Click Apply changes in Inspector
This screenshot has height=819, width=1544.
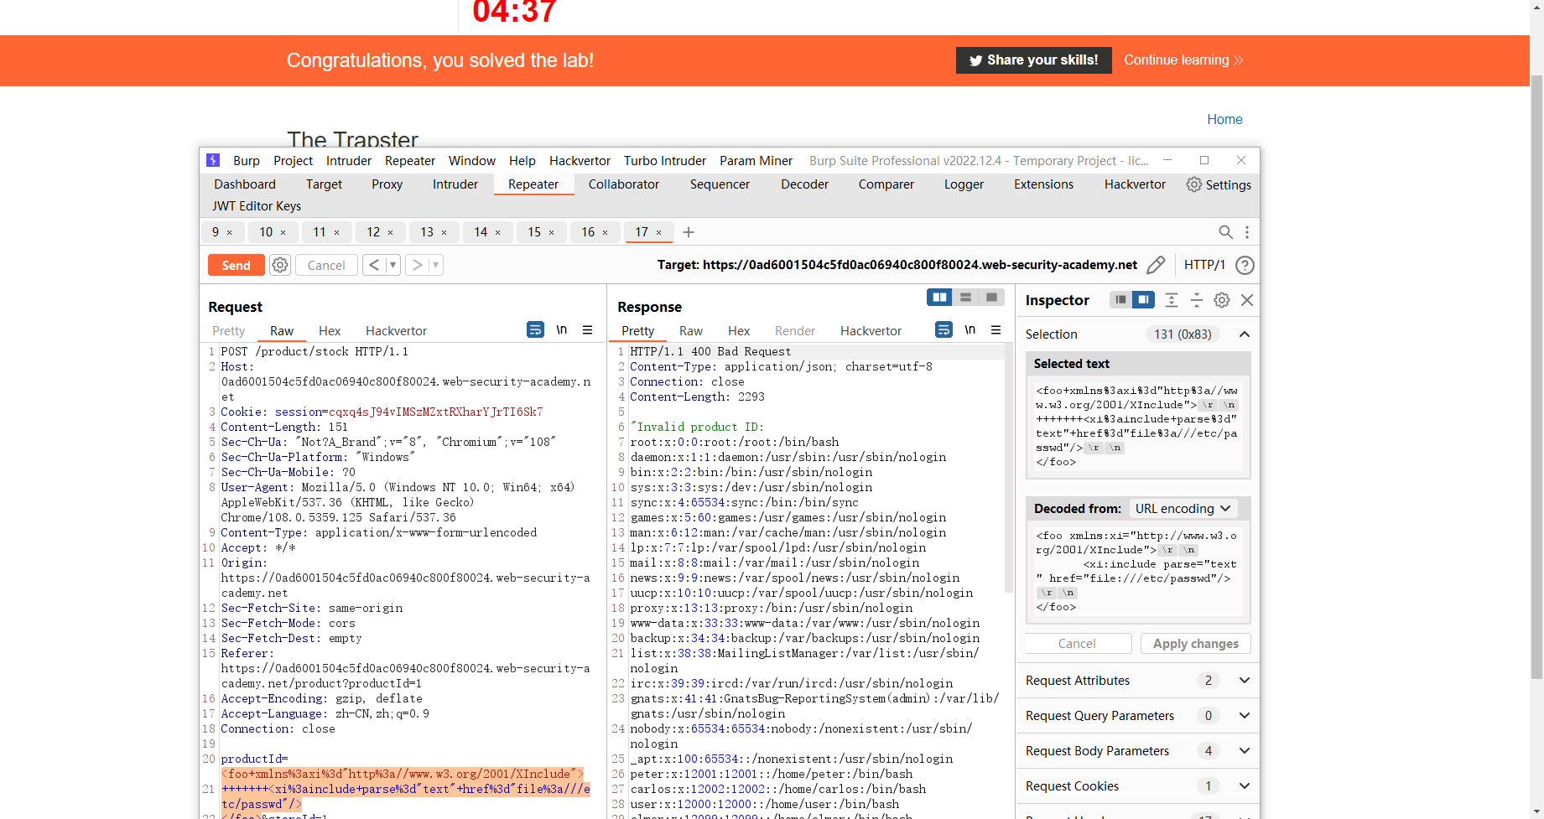click(1196, 644)
